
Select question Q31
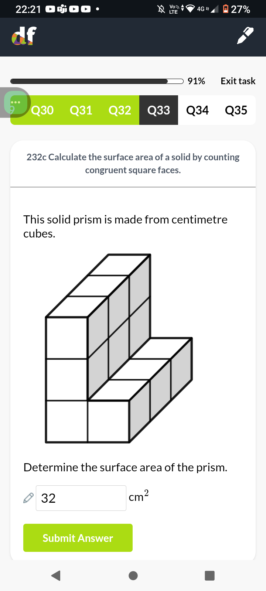[81, 110]
